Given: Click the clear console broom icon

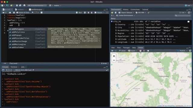Looking at the screenshot, I should [x=107, y=70].
